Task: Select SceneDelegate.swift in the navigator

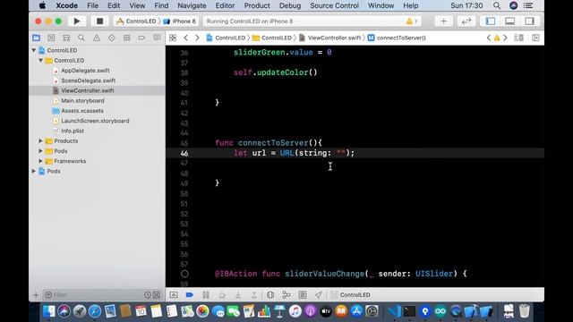Action: pyautogui.click(x=88, y=80)
